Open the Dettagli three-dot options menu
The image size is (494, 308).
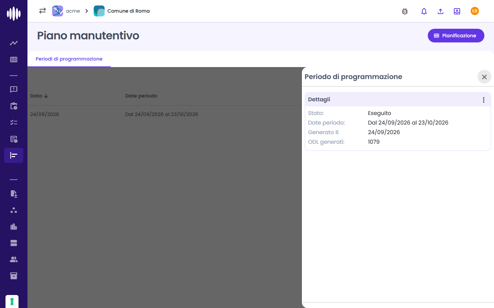[x=484, y=100]
